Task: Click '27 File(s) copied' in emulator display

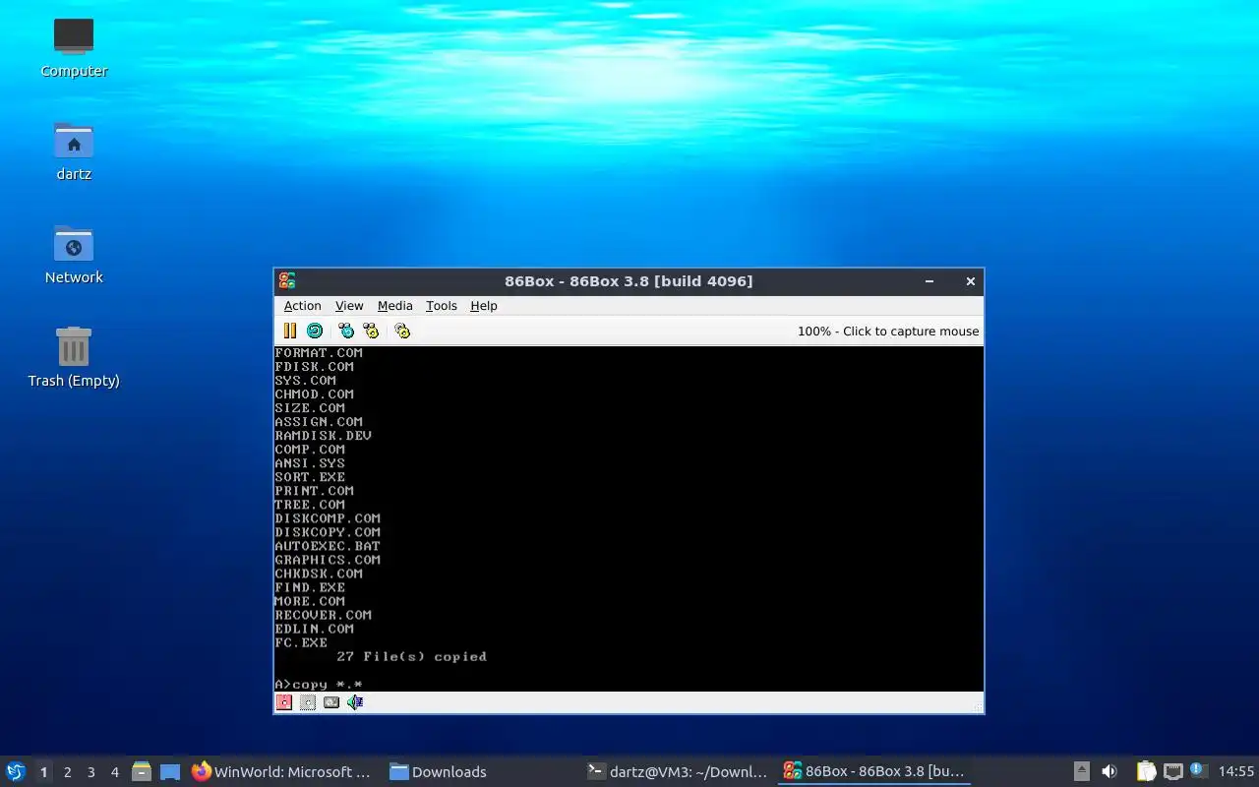Action: 411,656
